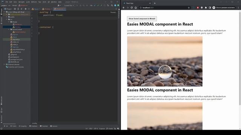Image resolution: width=241 pixels, height=135 pixels.
Task: Click the red extension icon in browser toolbar
Action: tap(198, 7)
